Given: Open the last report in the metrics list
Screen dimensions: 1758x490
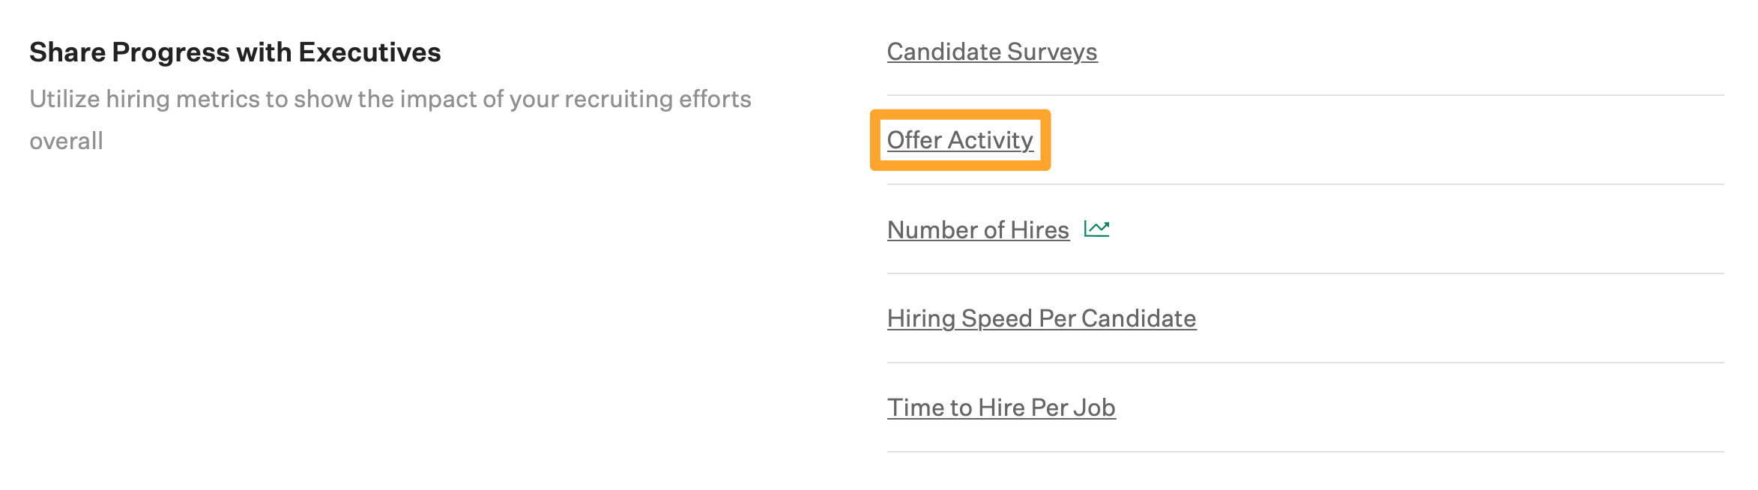Looking at the screenshot, I should point(1000,407).
